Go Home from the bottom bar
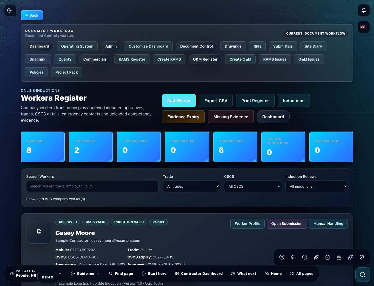374x286 pixels. [x=273, y=274]
